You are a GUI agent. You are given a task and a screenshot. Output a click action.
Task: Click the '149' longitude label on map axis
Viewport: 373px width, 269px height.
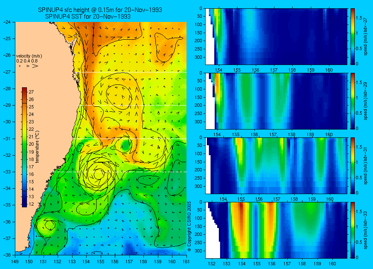click(15, 262)
